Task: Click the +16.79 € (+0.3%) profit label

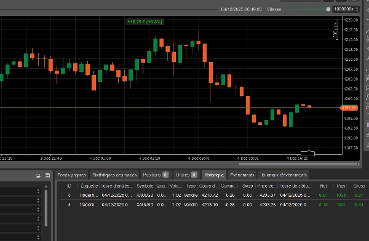Action: 145,22
